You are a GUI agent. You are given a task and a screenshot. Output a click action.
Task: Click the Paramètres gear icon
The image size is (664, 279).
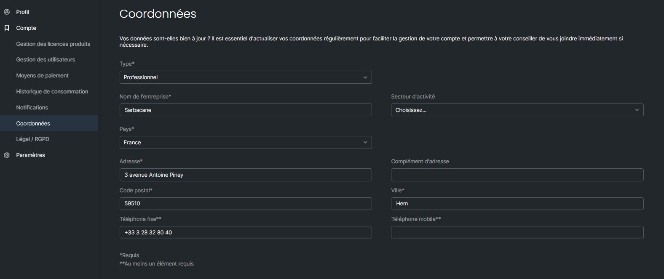coord(7,155)
